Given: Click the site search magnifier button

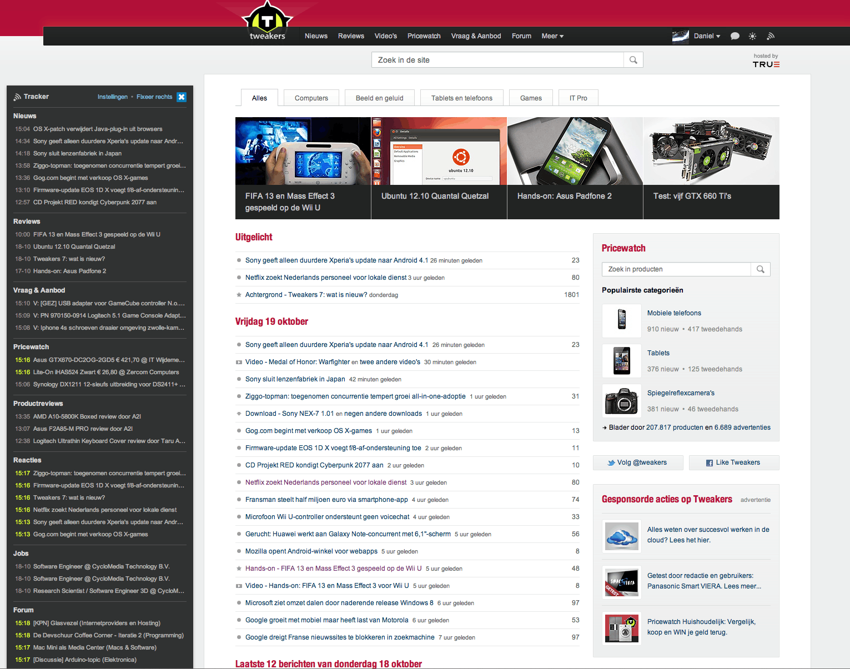Looking at the screenshot, I should coord(633,60).
